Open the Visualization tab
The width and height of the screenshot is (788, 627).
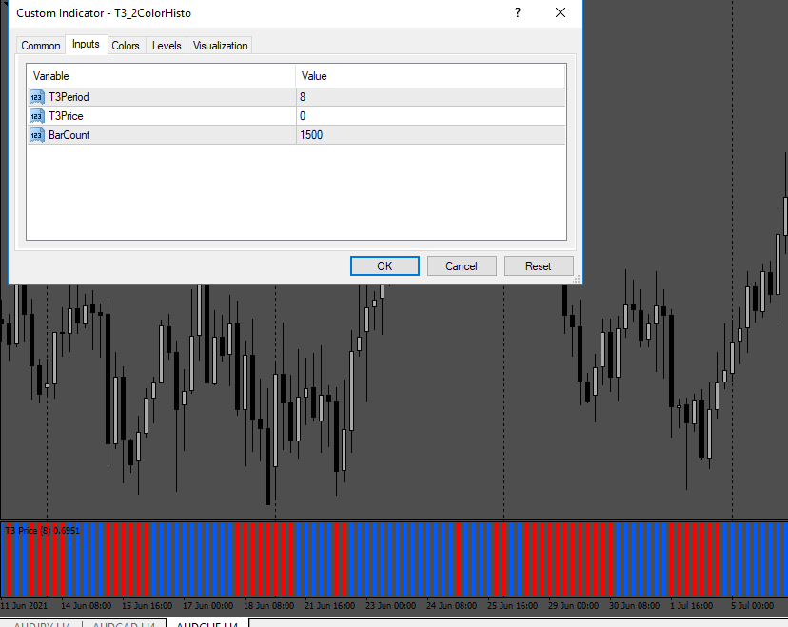220,46
